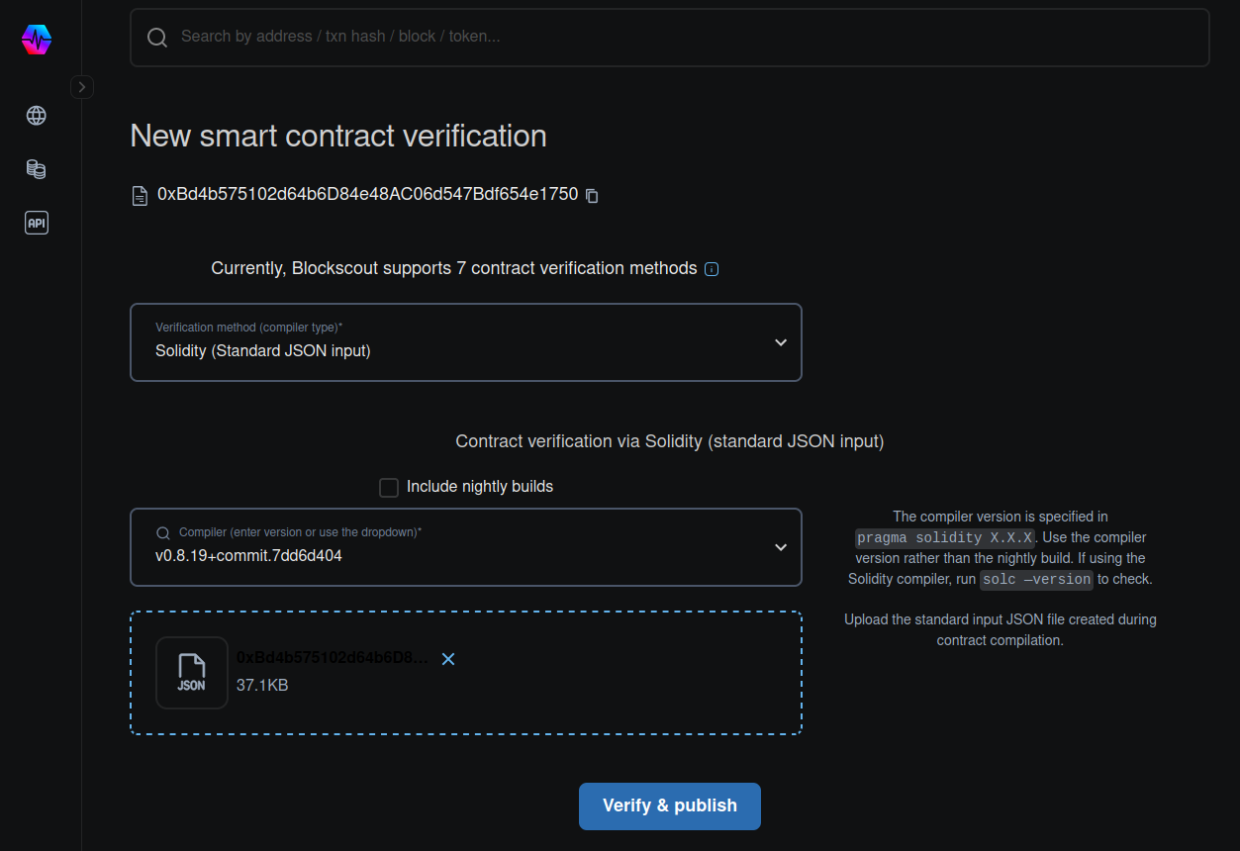Open the Compiler version dropdown arrow

(x=781, y=547)
